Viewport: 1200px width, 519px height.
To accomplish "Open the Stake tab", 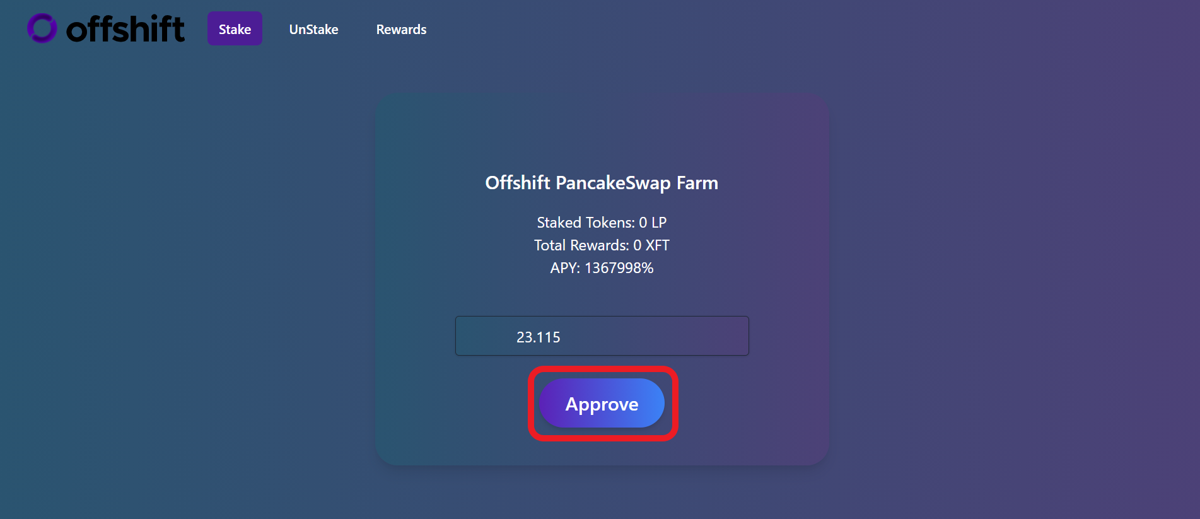I will [x=235, y=28].
